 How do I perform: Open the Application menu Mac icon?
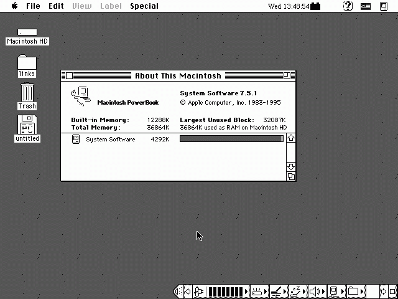384,6
